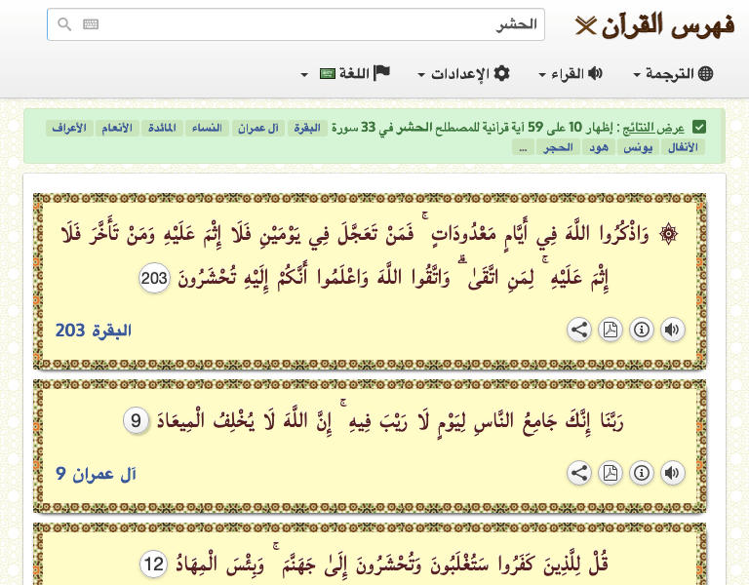Filter results by البقرة surah tag
The height and width of the screenshot is (585, 749).
pos(307,128)
